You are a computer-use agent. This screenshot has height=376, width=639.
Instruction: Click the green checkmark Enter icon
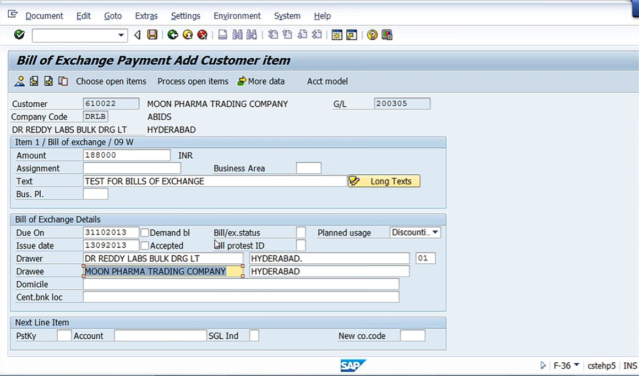pyautogui.click(x=19, y=35)
